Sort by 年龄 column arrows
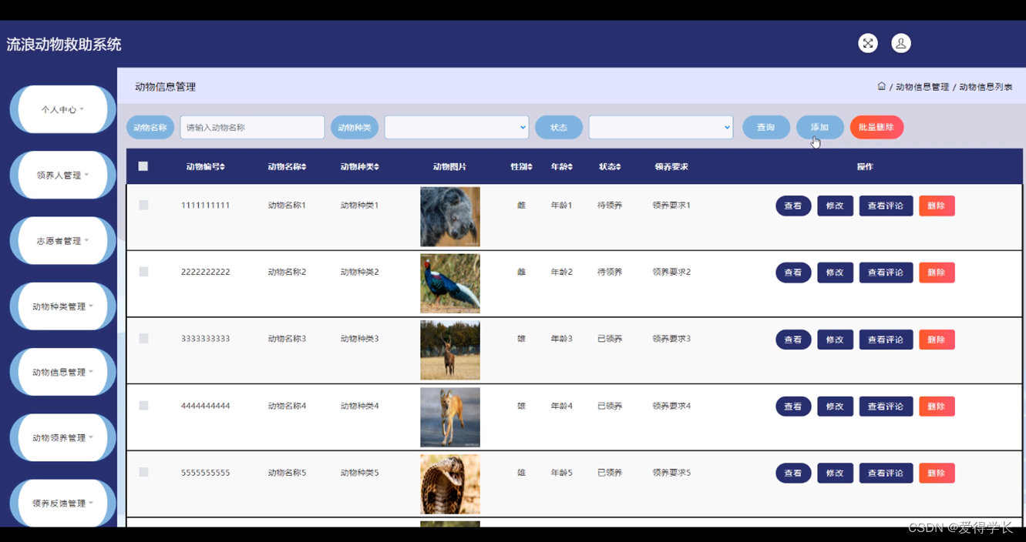The height and width of the screenshot is (542, 1026). coord(570,167)
